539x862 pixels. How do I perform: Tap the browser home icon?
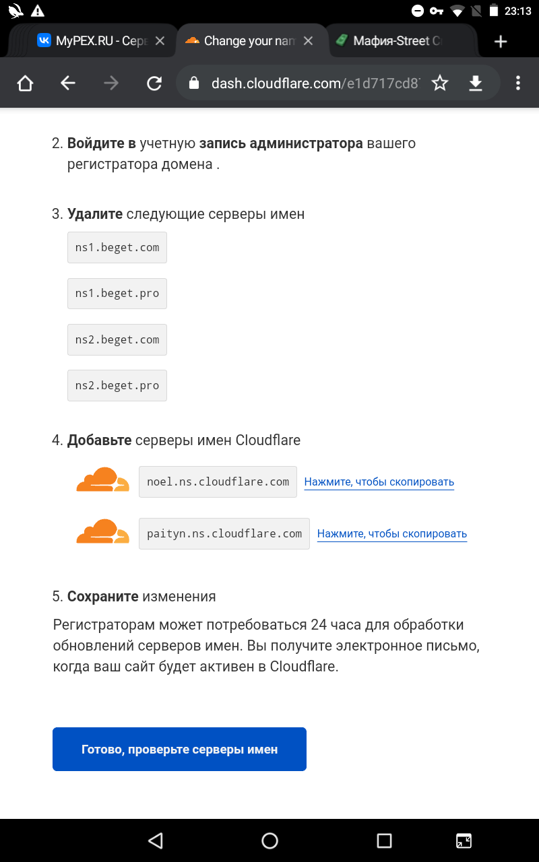(x=25, y=83)
